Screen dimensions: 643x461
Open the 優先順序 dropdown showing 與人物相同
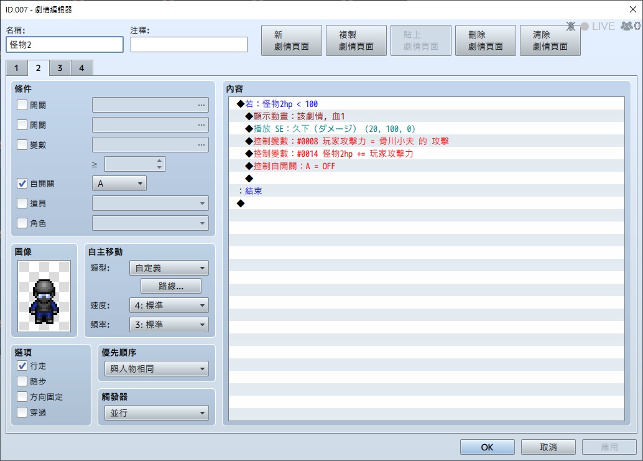coord(157,369)
